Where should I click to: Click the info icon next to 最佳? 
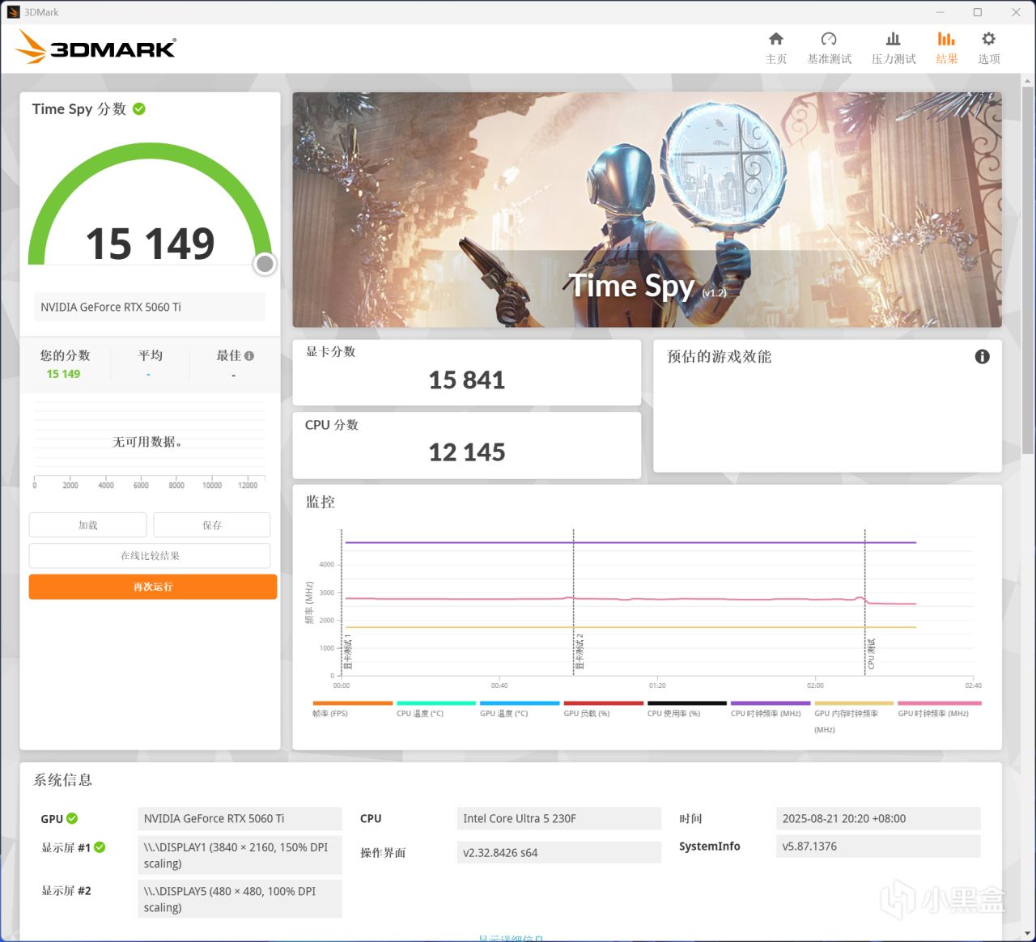249,355
